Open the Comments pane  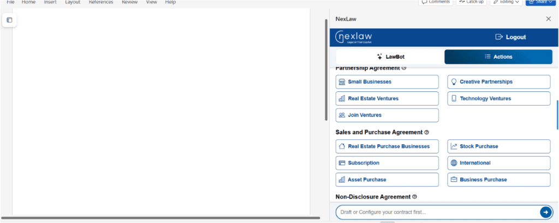[x=436, y=2]
